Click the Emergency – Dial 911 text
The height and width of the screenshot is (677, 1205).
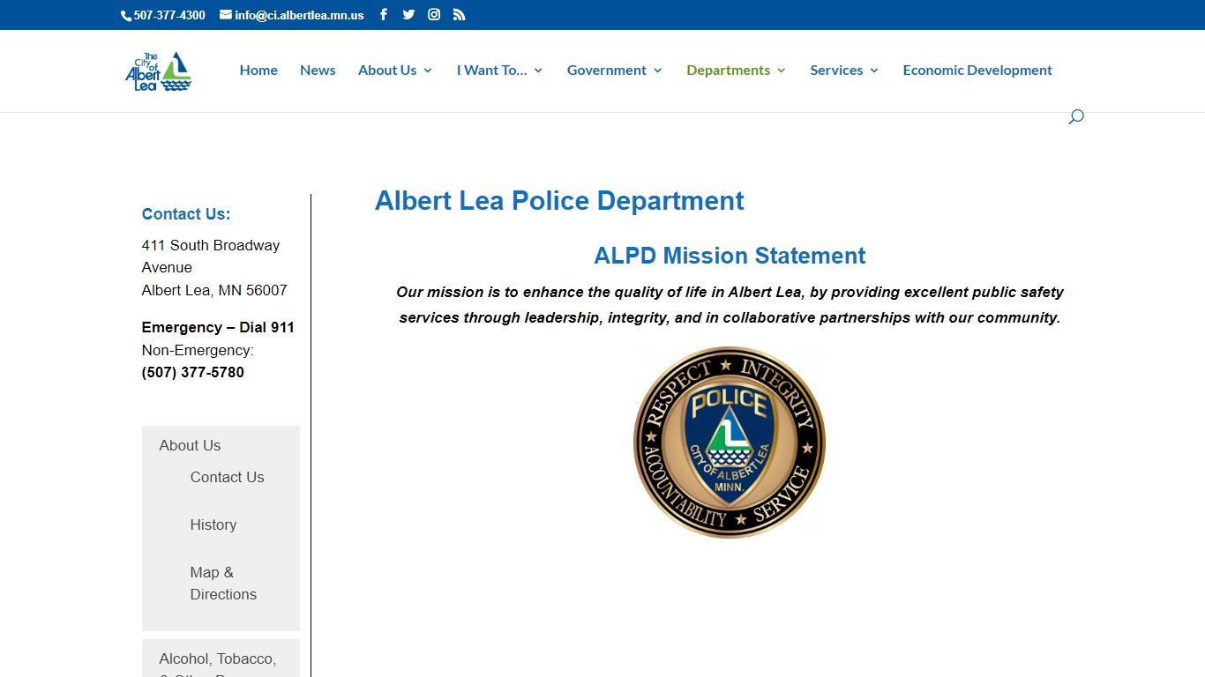tap(218, 327)
